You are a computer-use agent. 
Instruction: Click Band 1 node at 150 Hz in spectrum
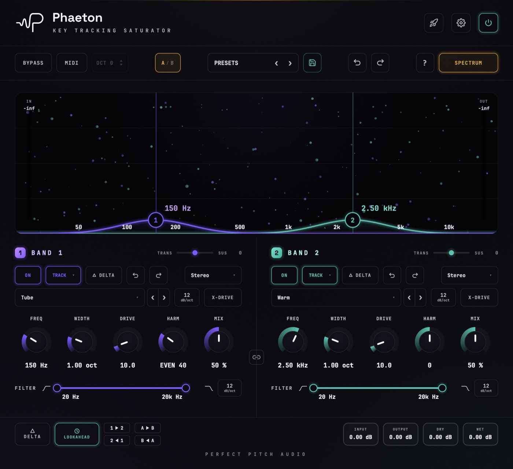point(156,220)
